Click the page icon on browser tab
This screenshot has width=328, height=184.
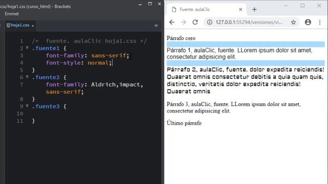click(174, 9)
